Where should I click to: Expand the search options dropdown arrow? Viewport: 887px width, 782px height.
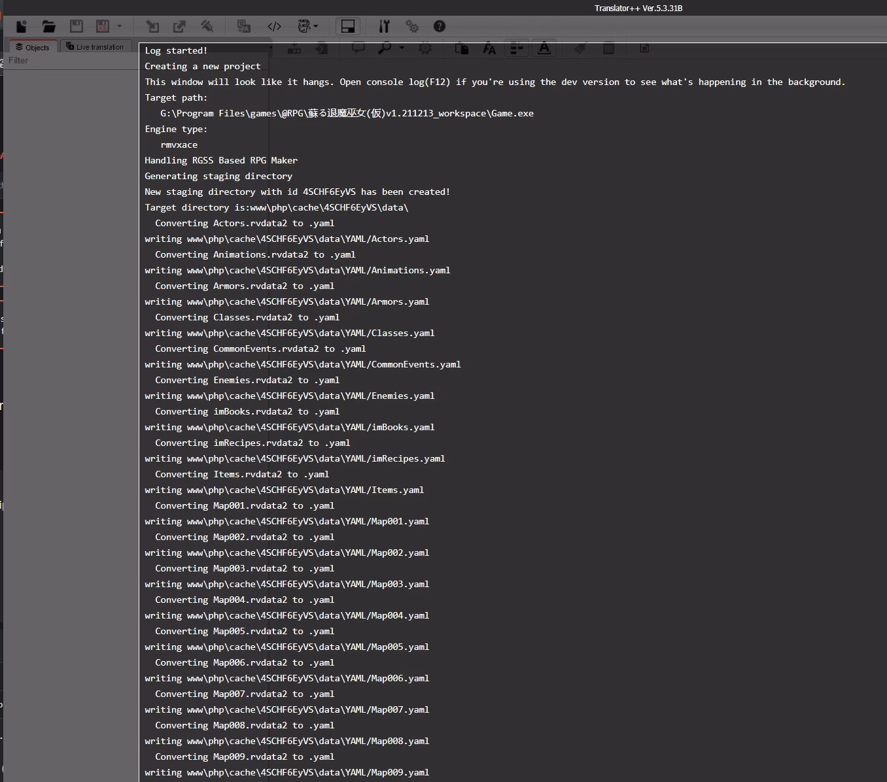[401, 48]
